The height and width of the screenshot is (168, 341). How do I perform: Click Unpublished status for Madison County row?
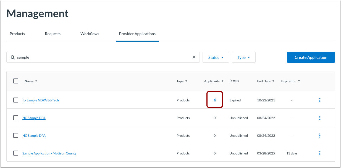(x=238, y=153)
